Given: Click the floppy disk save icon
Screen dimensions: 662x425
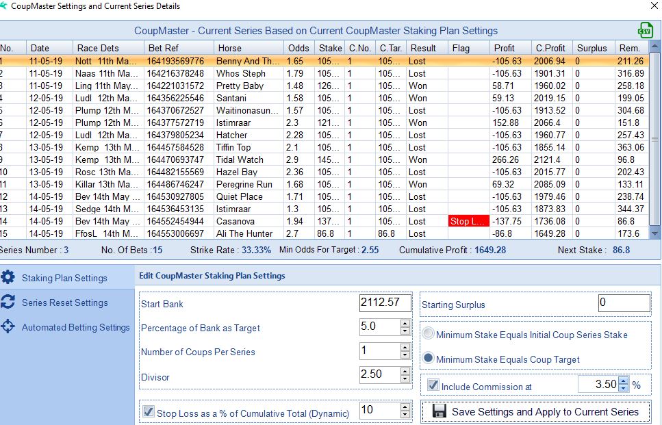Looking at the screenshot, I should tap(439, 411).
